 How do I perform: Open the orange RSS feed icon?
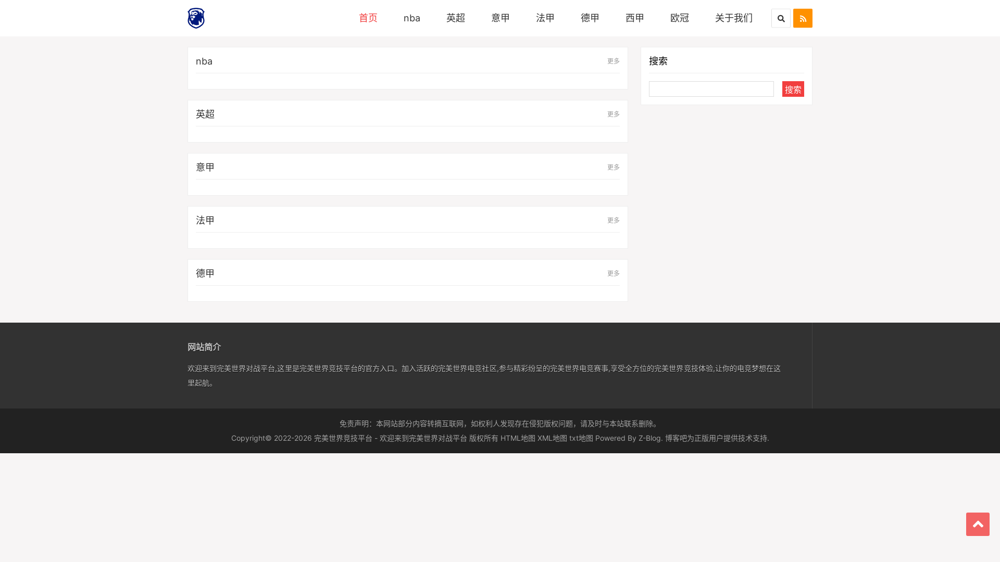[x=803, y=18]
